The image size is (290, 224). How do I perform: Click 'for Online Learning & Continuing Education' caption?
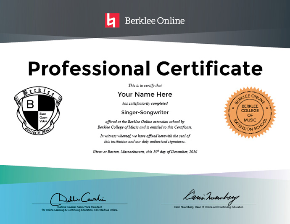pyautogui.click(x=79, y=210)
